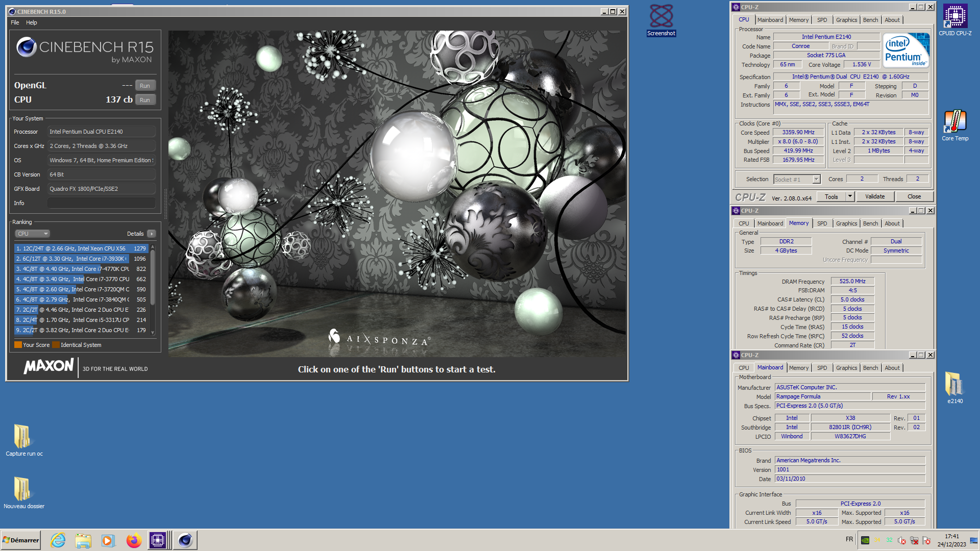The image size is (980, 551).
Task: Select the Nouveau dossier folder
Action: [24, 492]
